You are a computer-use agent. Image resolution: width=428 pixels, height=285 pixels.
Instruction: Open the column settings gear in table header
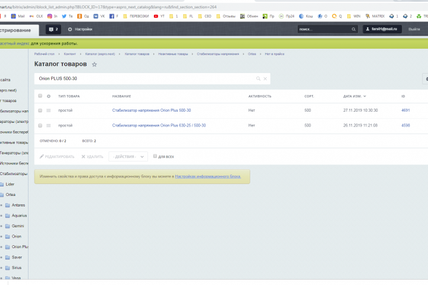coord(49,96)
